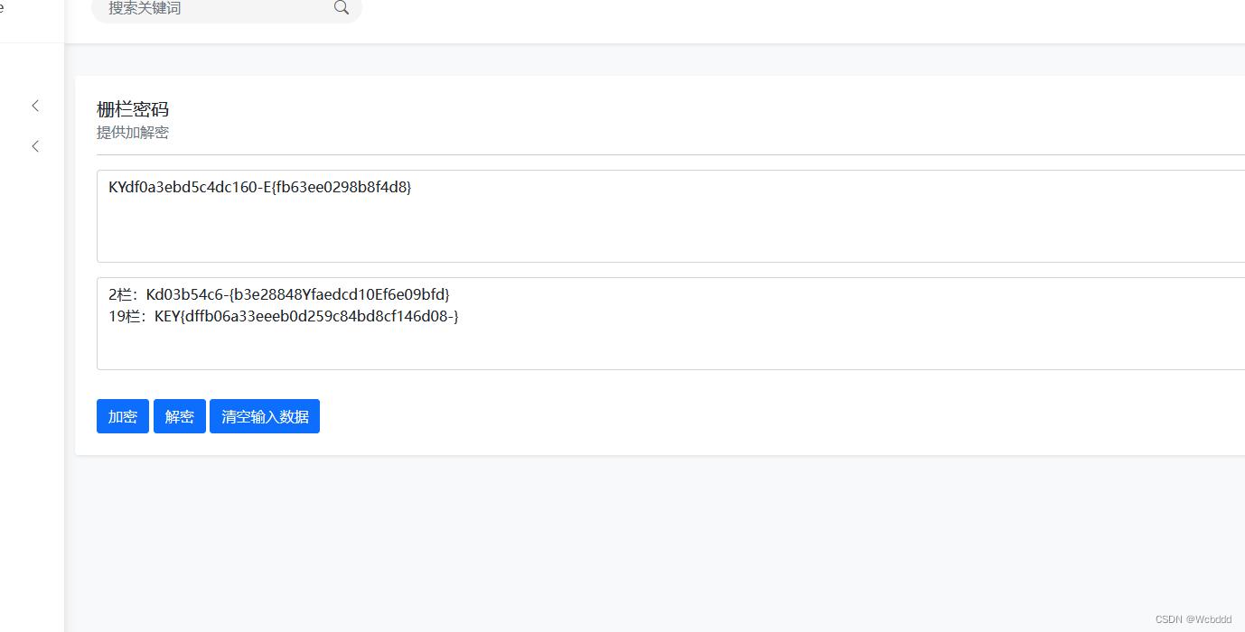This screenshot has width=1245, height=632.
Task: Select the 栅栏密码 heading text
Action: click(133, 109)
